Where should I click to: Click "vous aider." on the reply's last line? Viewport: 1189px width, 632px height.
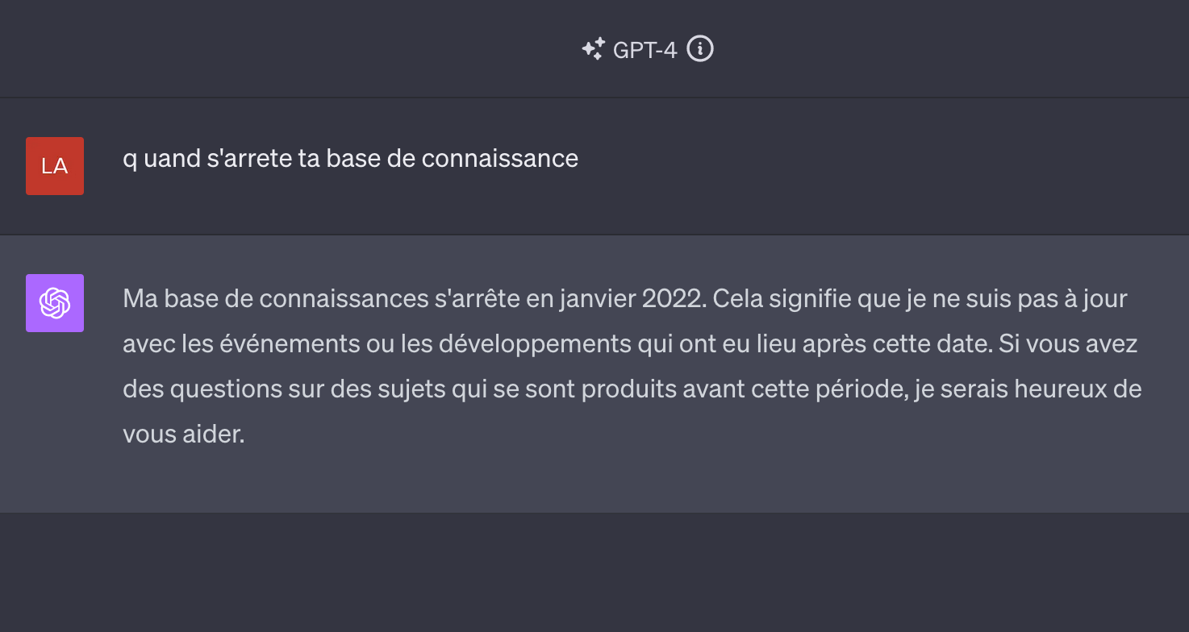click(x=183, y=434)
